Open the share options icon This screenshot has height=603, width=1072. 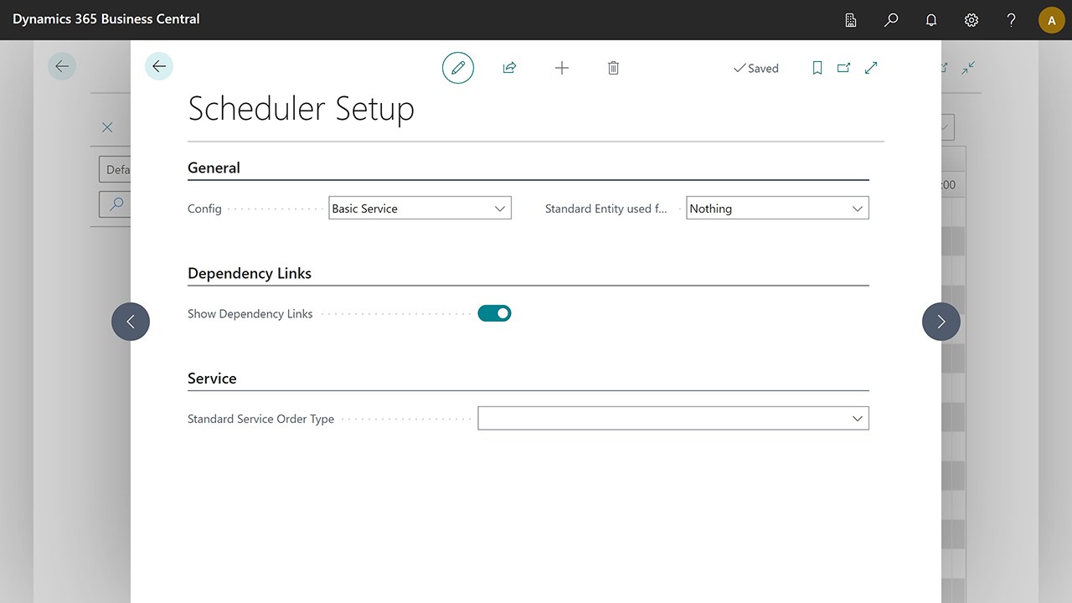509,67
